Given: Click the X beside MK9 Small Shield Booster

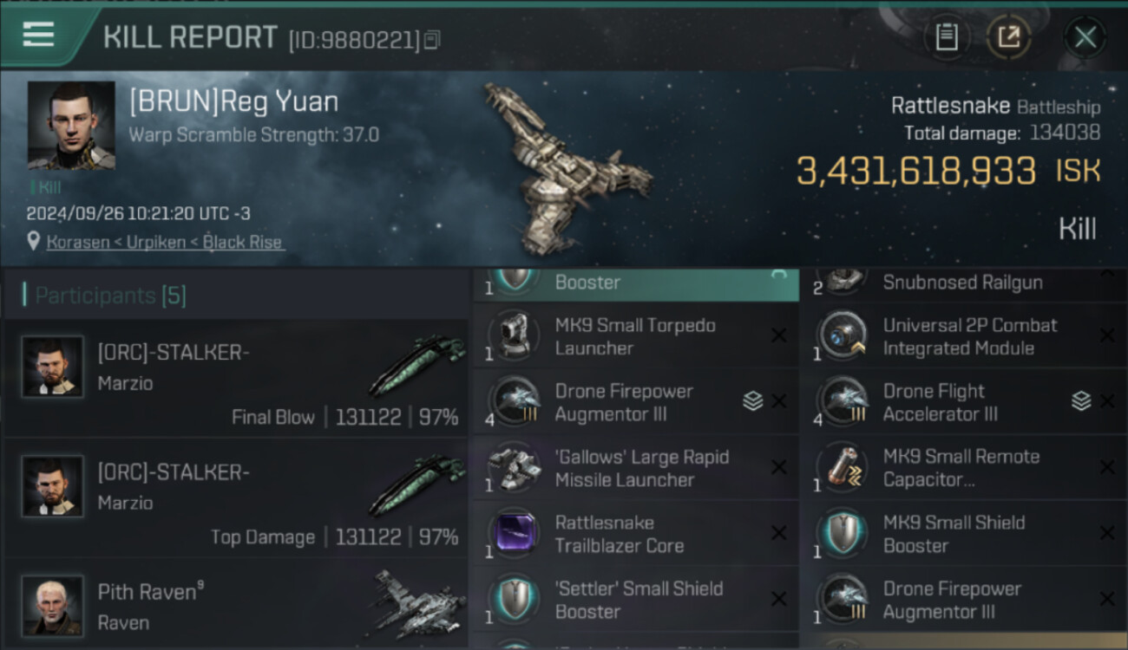Looking at the screenshot, I should [x=1106, y=534].
